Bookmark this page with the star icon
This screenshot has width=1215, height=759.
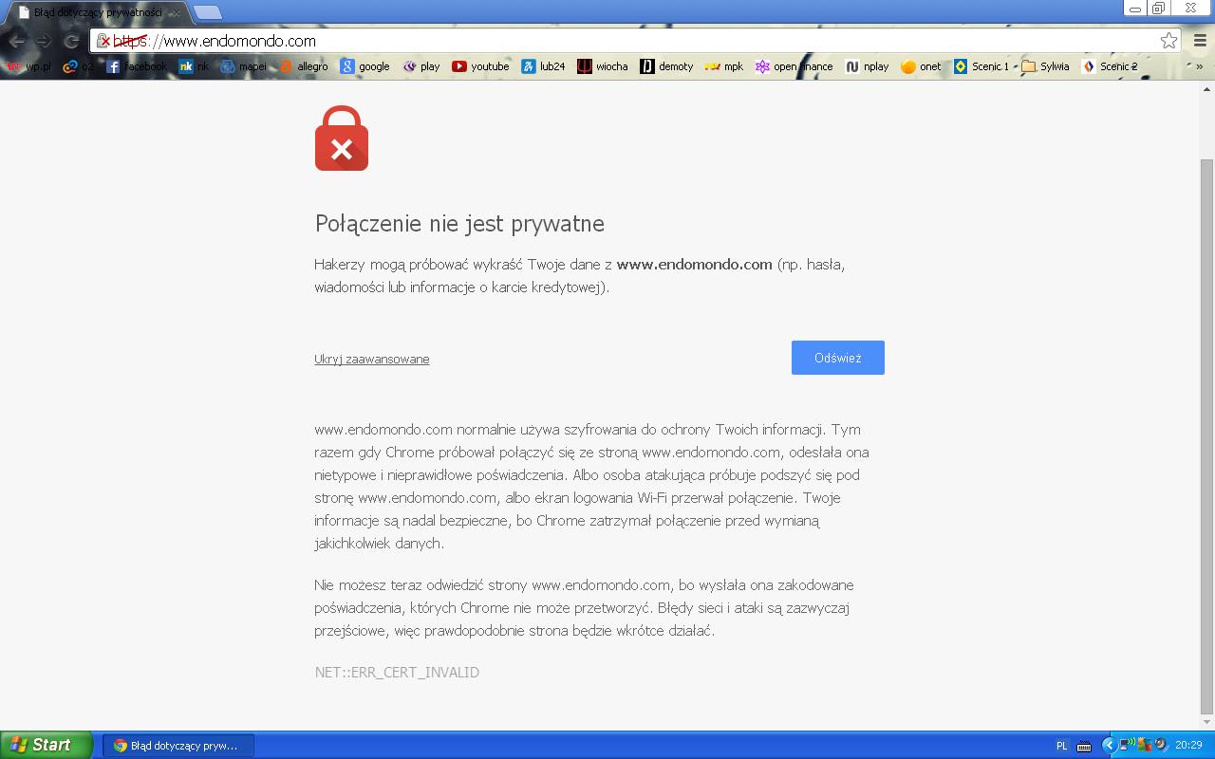tap(1168, 41)
